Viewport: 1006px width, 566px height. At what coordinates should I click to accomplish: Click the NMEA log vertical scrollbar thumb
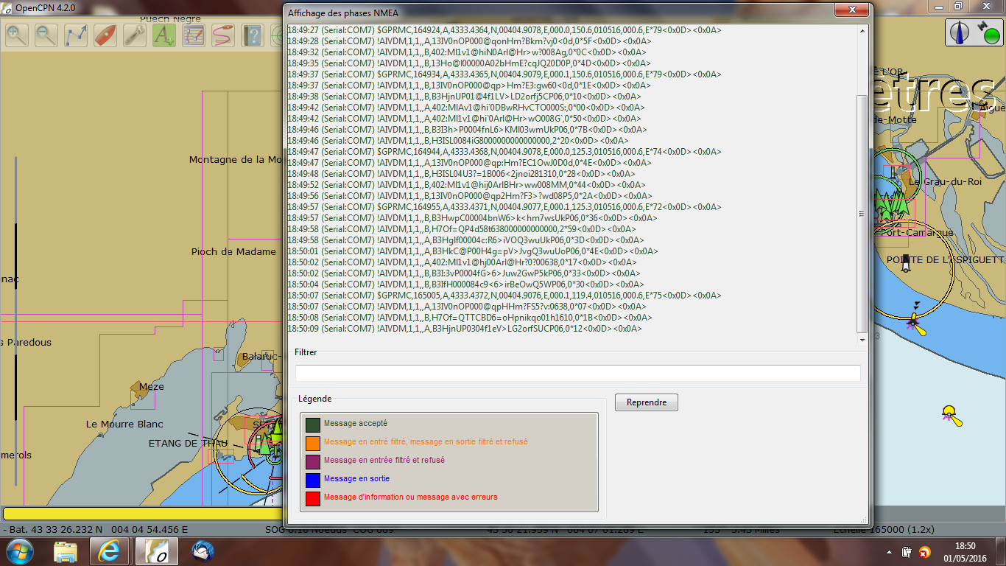[862, 214]
